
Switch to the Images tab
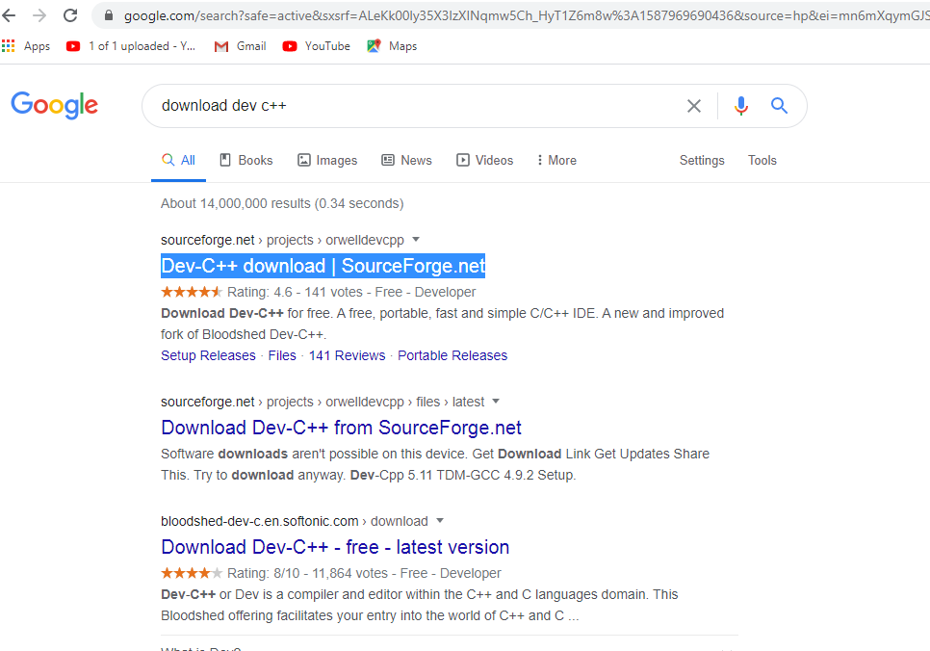tap(327, 160)
